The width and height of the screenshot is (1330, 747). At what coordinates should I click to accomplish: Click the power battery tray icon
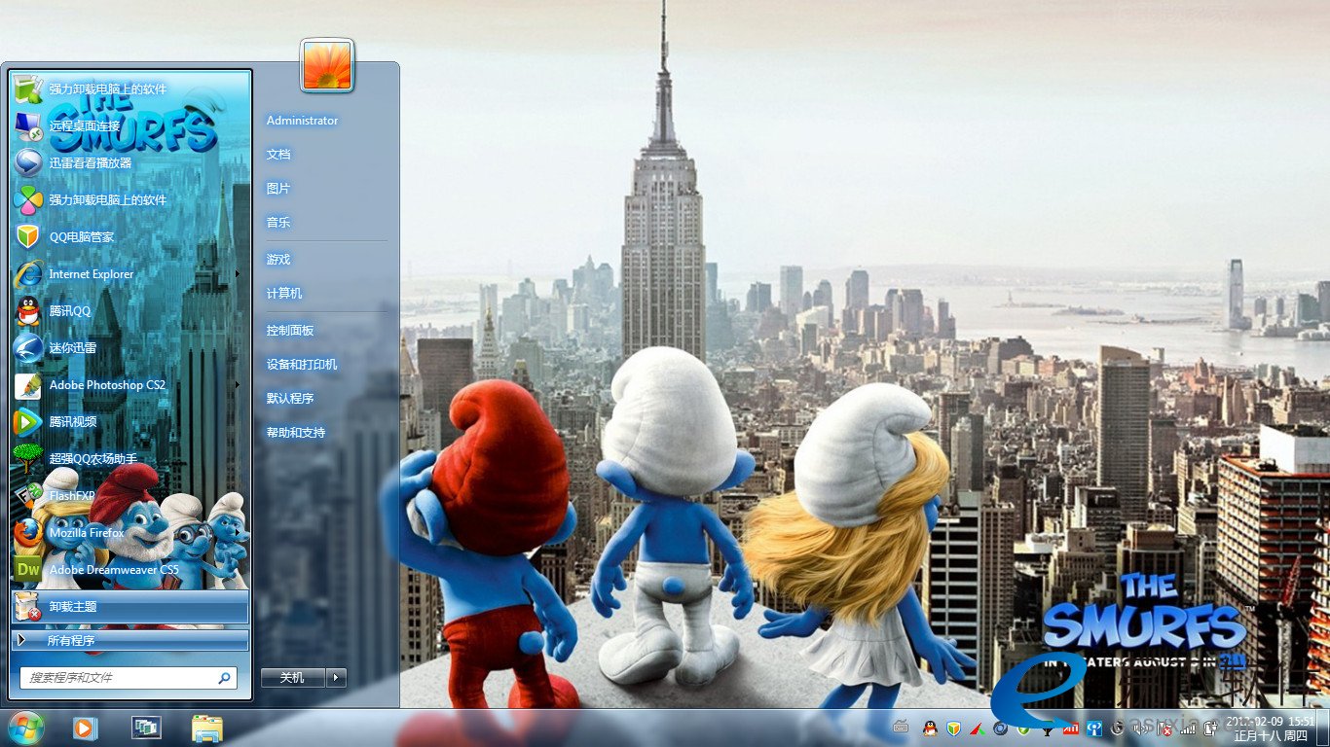pos(1210,728)
